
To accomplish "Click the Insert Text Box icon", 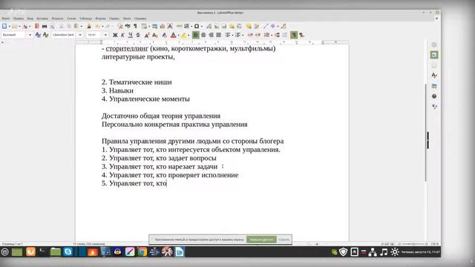I will [170, 27].
